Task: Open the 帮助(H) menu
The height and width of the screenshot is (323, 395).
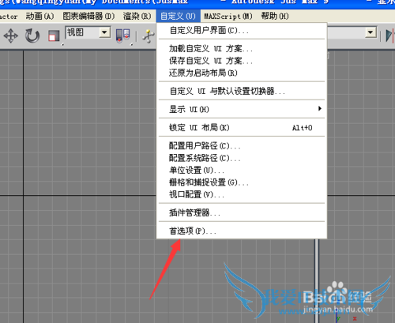Action: click(275, 16)
